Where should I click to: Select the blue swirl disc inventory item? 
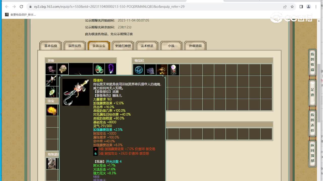(139, 70)
